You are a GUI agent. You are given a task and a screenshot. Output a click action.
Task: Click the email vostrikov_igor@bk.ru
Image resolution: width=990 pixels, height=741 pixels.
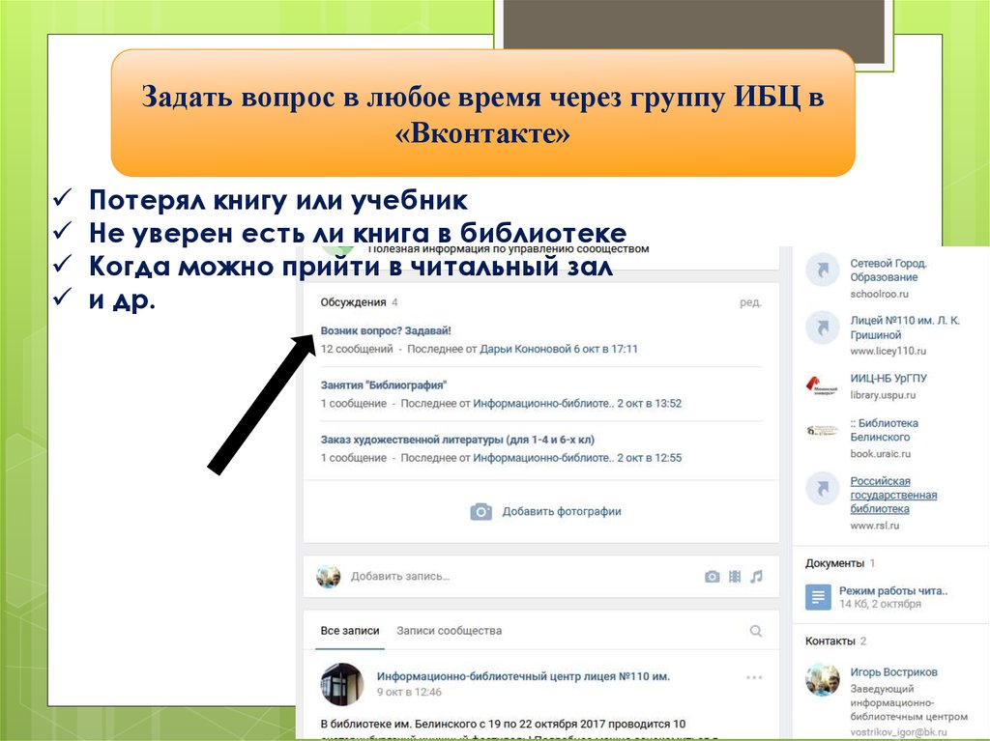click(898, 732)
